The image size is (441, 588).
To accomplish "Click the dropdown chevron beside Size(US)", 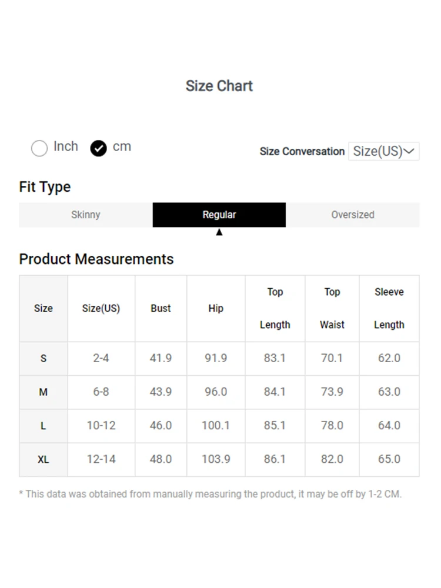I will [409, 151].
